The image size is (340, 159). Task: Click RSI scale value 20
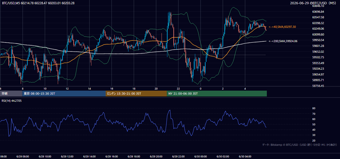click(314, 140)
